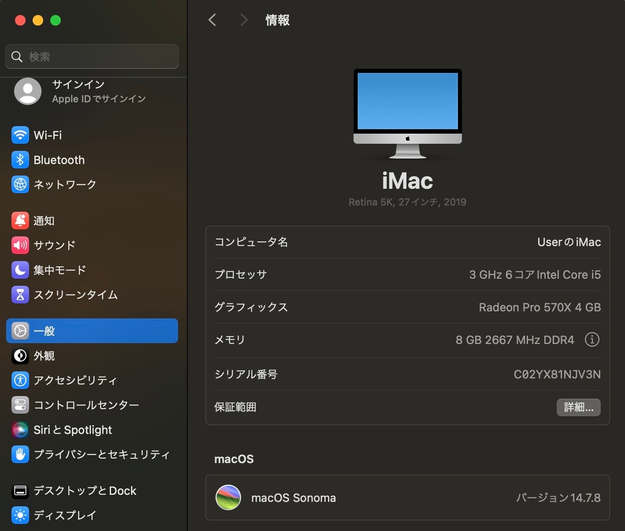Click the green zoom window button
Image resolution: width=625 pixels, height=531 pixels.
56,20
